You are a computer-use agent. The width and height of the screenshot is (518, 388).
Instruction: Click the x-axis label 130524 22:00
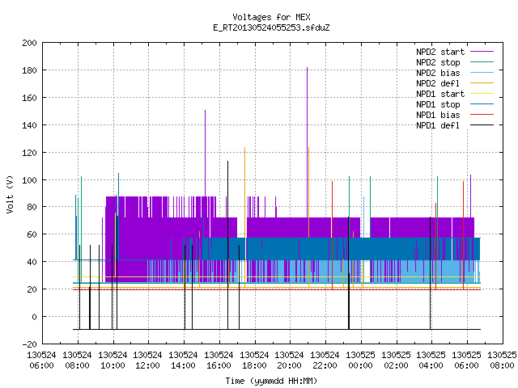tap(325, 361)
